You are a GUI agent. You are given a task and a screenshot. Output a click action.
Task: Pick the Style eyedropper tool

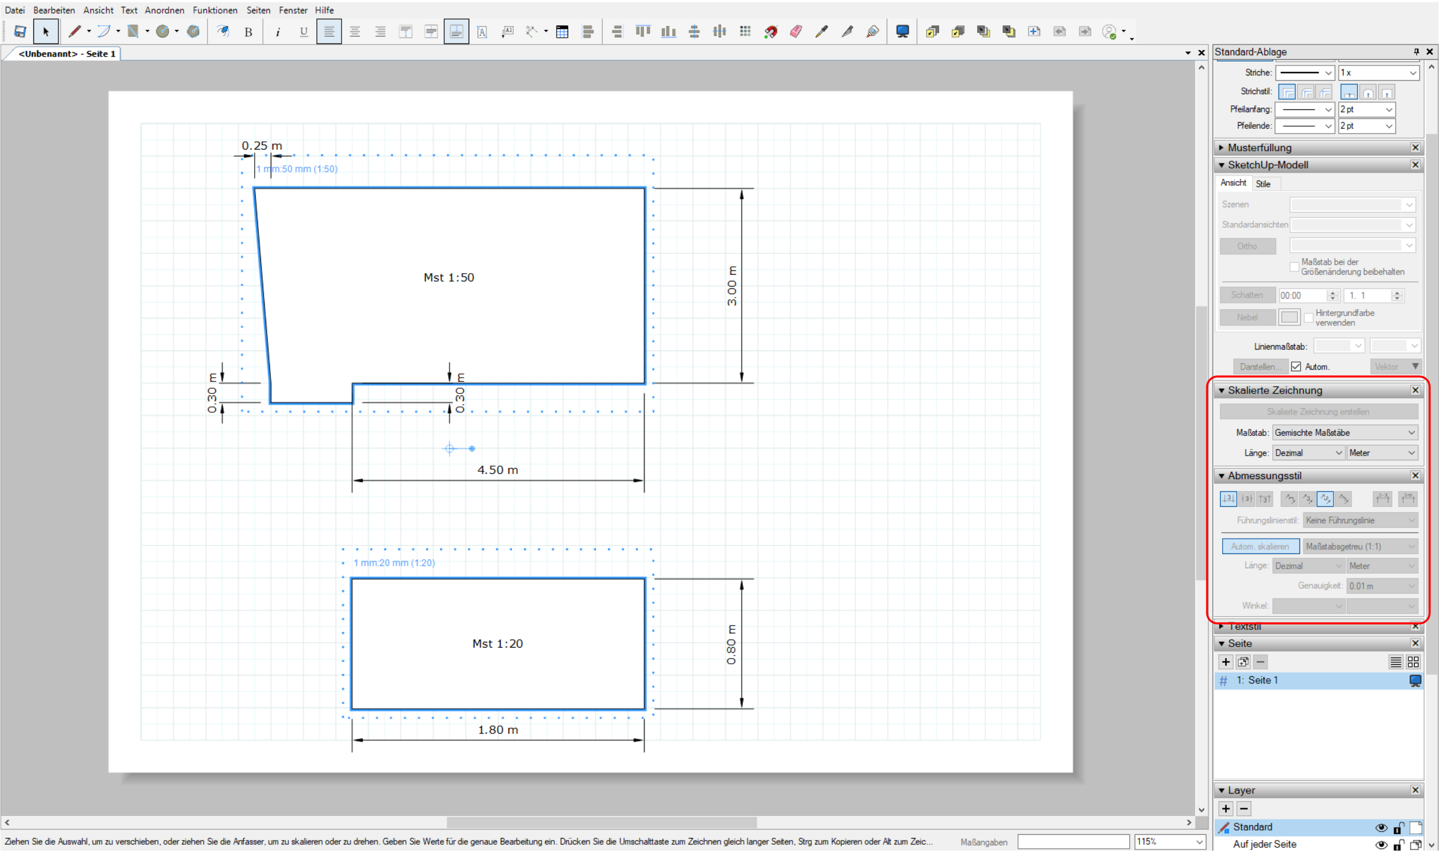[x=821, y=32]
